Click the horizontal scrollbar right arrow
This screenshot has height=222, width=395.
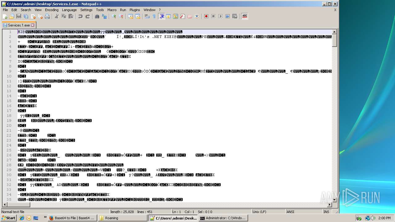(x=329, y=204)
